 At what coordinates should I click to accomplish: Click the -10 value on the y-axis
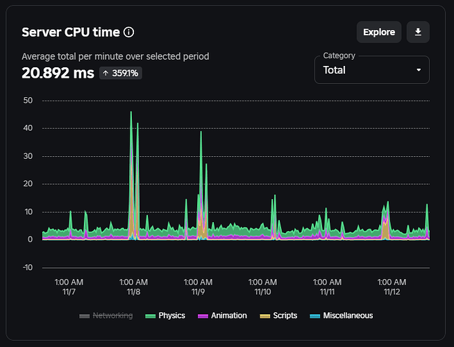(x=28, y=267)
